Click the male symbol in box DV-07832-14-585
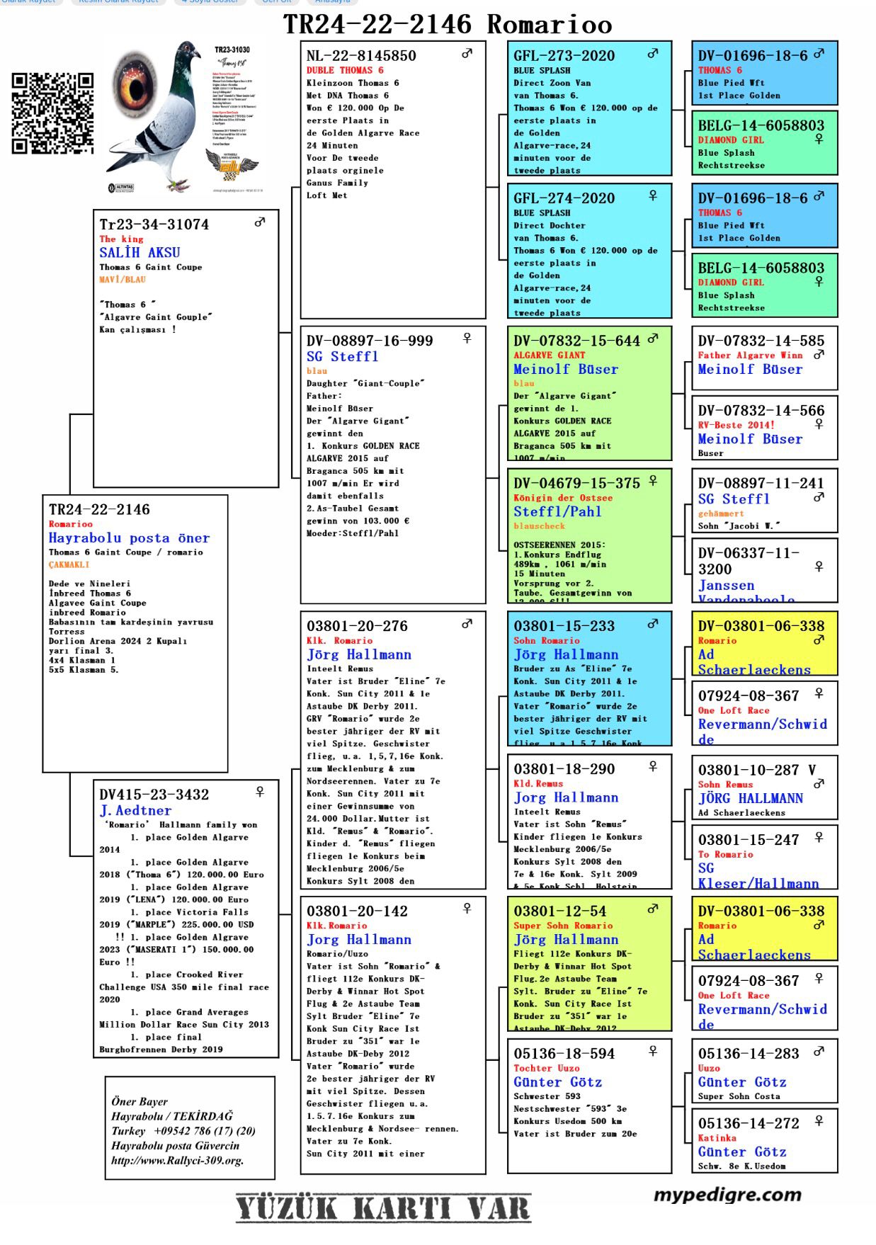The width and height of the screenshot is (876, 1245). pyautogui.click(x=819, y=354)
